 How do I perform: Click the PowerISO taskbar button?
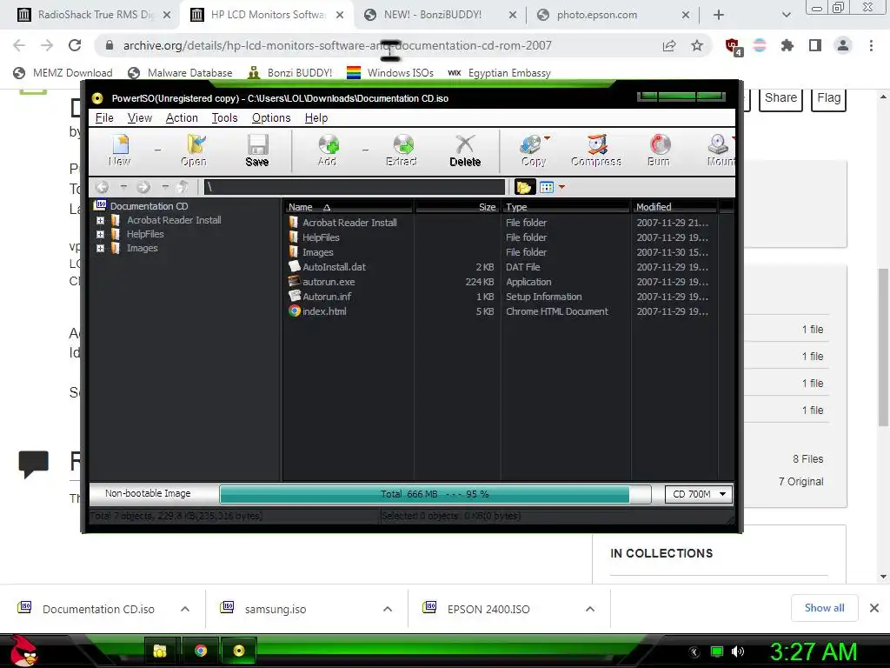(x=239, y=651)
